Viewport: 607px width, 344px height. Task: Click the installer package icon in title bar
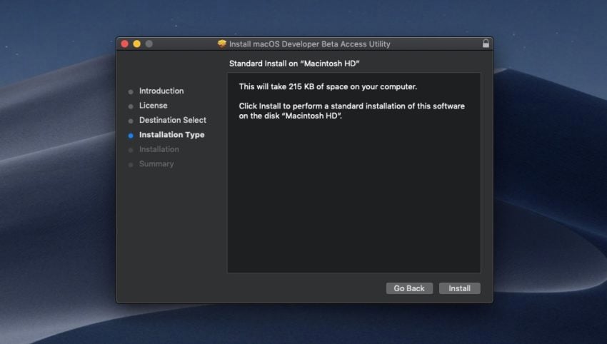[222, 44]
